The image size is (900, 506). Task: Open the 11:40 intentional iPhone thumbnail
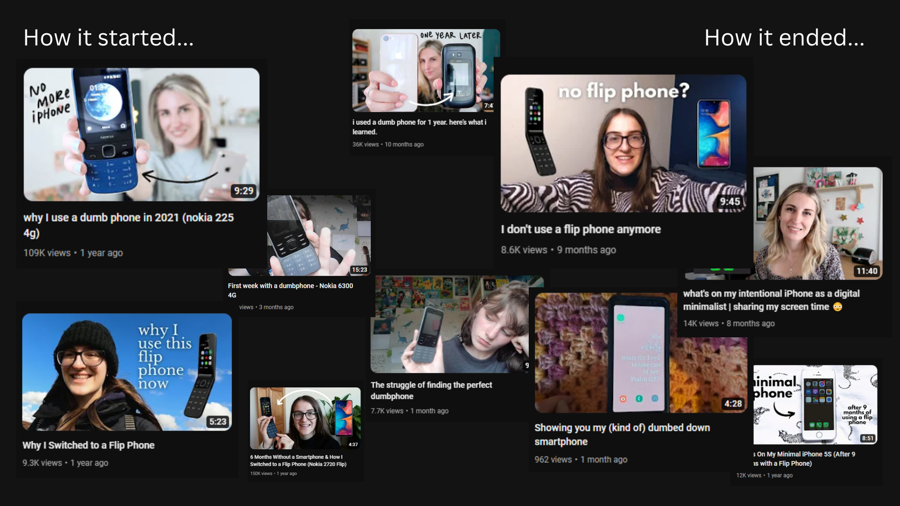pyautogui.click(x=817, y=223)
